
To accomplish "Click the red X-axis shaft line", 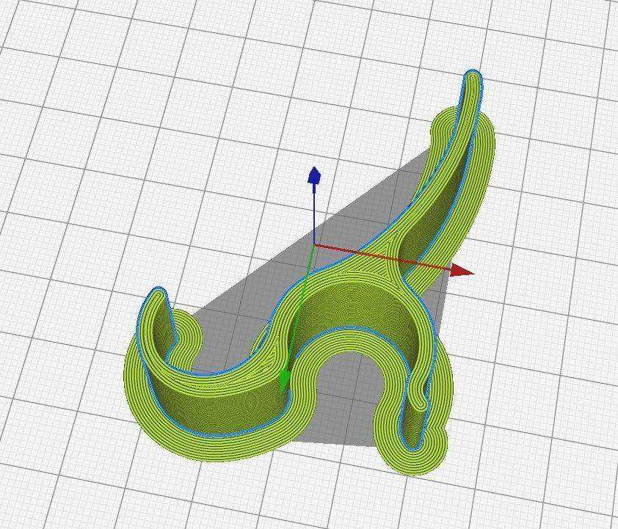I will click(x=382, y=256).
